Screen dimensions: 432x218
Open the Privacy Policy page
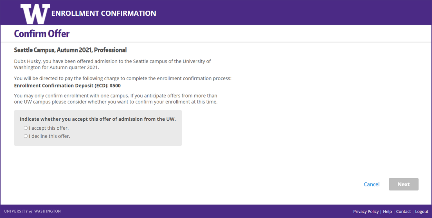coord(366,211)
